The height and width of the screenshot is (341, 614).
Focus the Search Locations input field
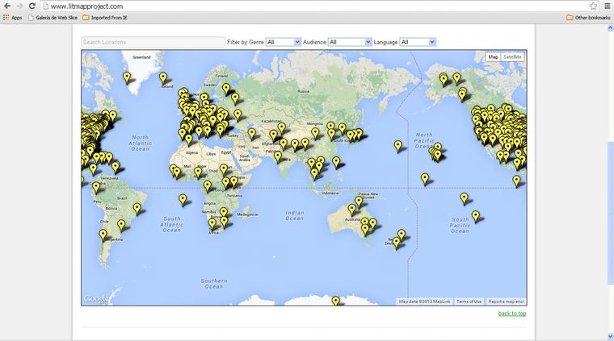coord(153,42)
